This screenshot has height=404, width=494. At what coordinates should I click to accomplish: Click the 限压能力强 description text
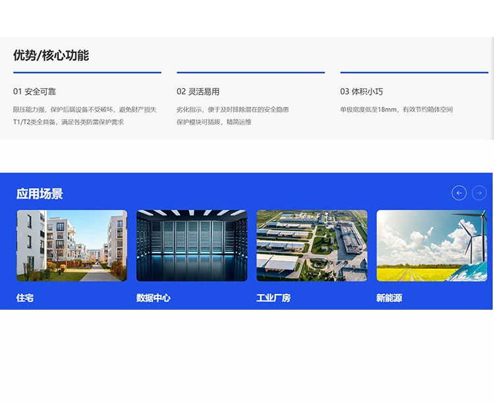tap(85, 109)
